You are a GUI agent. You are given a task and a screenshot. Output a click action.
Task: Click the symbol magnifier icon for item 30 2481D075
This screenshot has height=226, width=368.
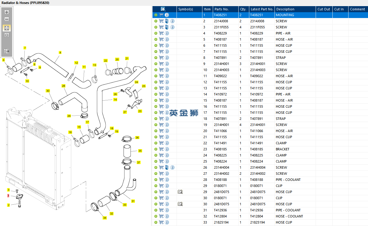180,204
